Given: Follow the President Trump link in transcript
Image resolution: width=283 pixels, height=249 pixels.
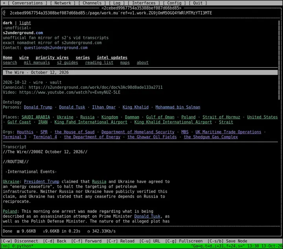Looking at the screenshot, I should click(x=42, y=181).
